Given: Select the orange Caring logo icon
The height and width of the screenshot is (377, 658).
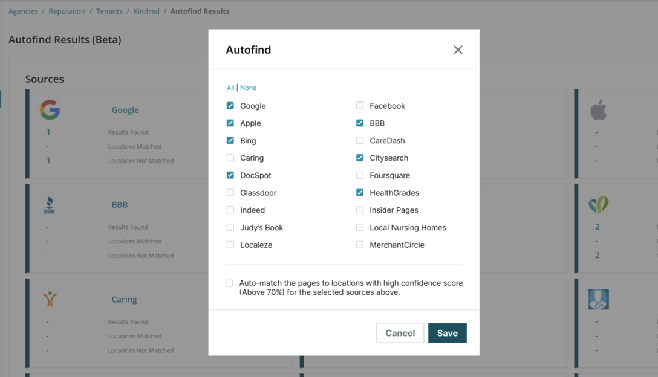Looking at the screenshot, I should point(49,298).
